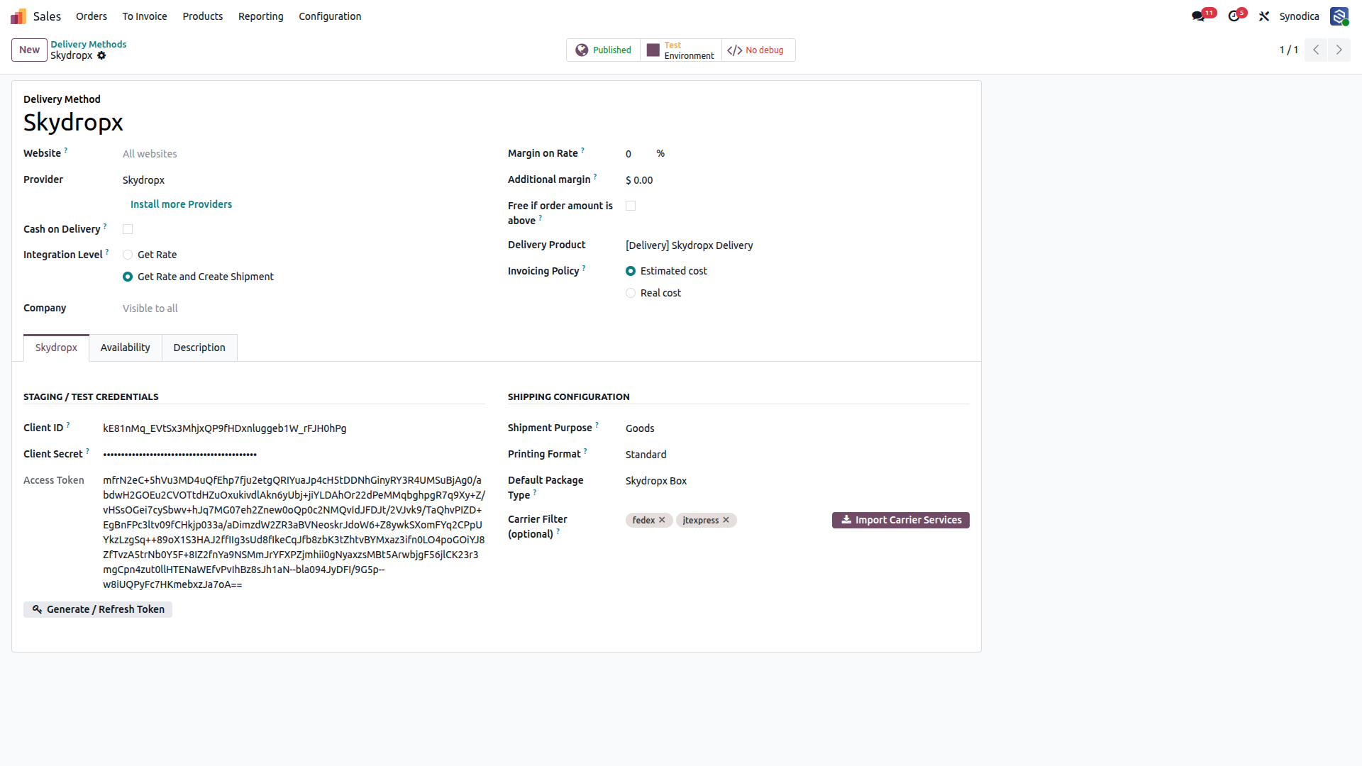Click the Integration Level help icon
This screenshot has height=766, width=1362.
click(107, 252)
